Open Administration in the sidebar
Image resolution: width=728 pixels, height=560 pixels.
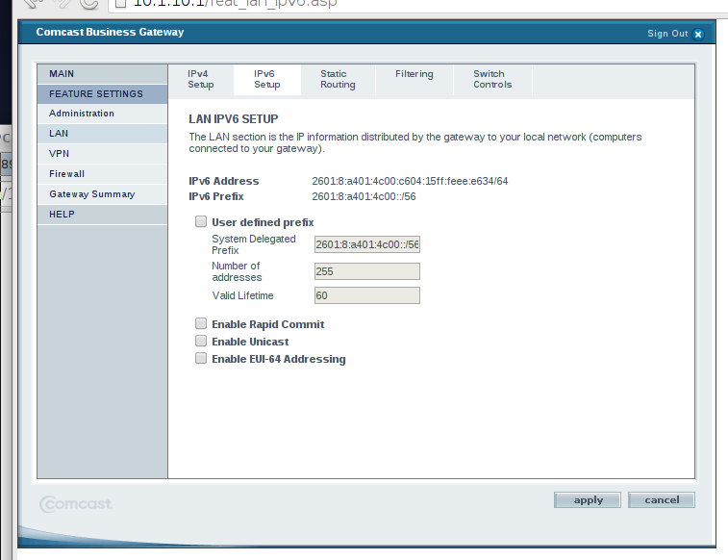click(x=102, y=114)
